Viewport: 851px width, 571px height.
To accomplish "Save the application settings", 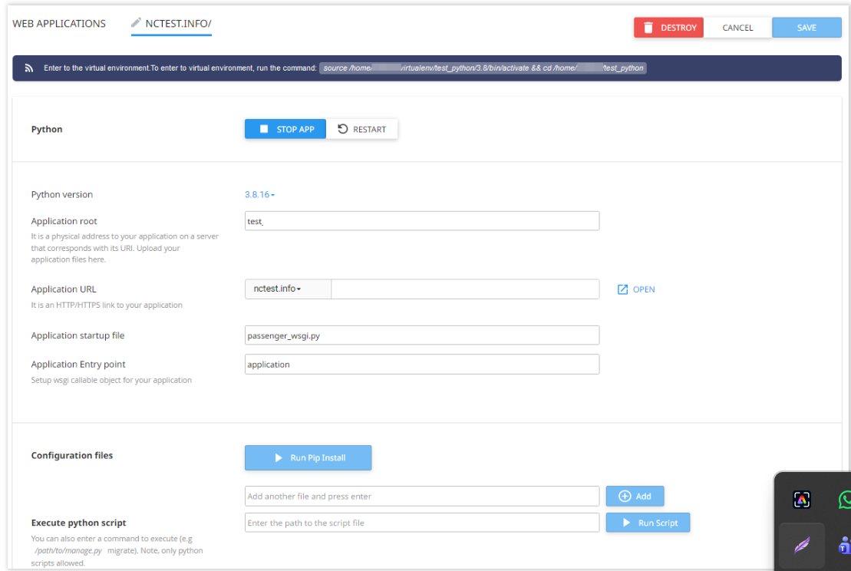I will point(806,28).
